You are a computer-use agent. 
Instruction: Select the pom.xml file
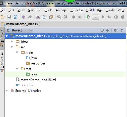click(25, 85)
